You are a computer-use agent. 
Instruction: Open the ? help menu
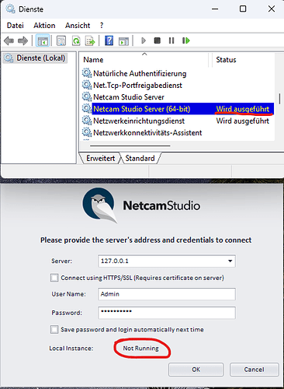pyautogui.click(x=102, y=26)
